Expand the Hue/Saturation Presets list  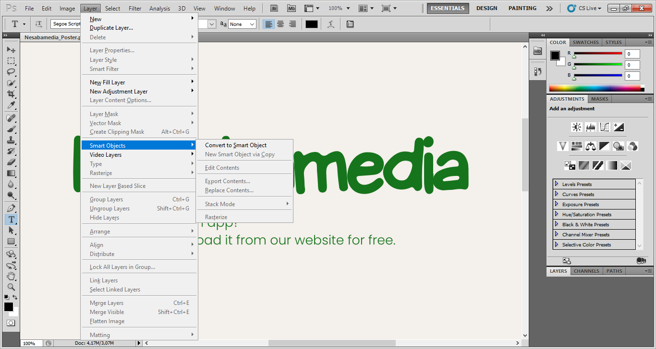(557, 214)
